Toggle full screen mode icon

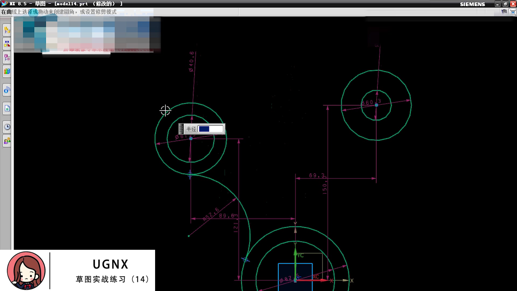513,12
